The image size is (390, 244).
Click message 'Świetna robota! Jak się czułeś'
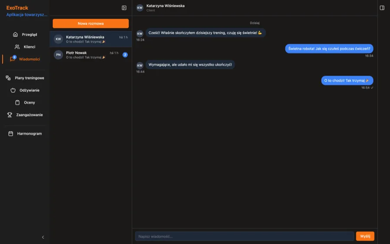click(x=329, y=49)
